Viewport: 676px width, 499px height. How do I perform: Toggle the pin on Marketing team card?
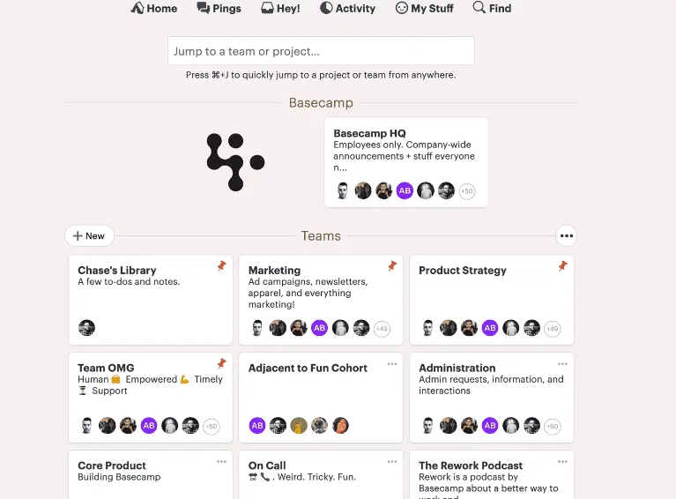click(392, 265)
